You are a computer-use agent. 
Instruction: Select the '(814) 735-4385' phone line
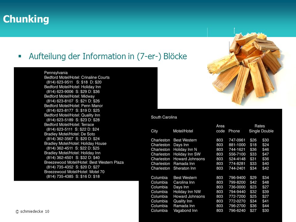coord(73,176)
